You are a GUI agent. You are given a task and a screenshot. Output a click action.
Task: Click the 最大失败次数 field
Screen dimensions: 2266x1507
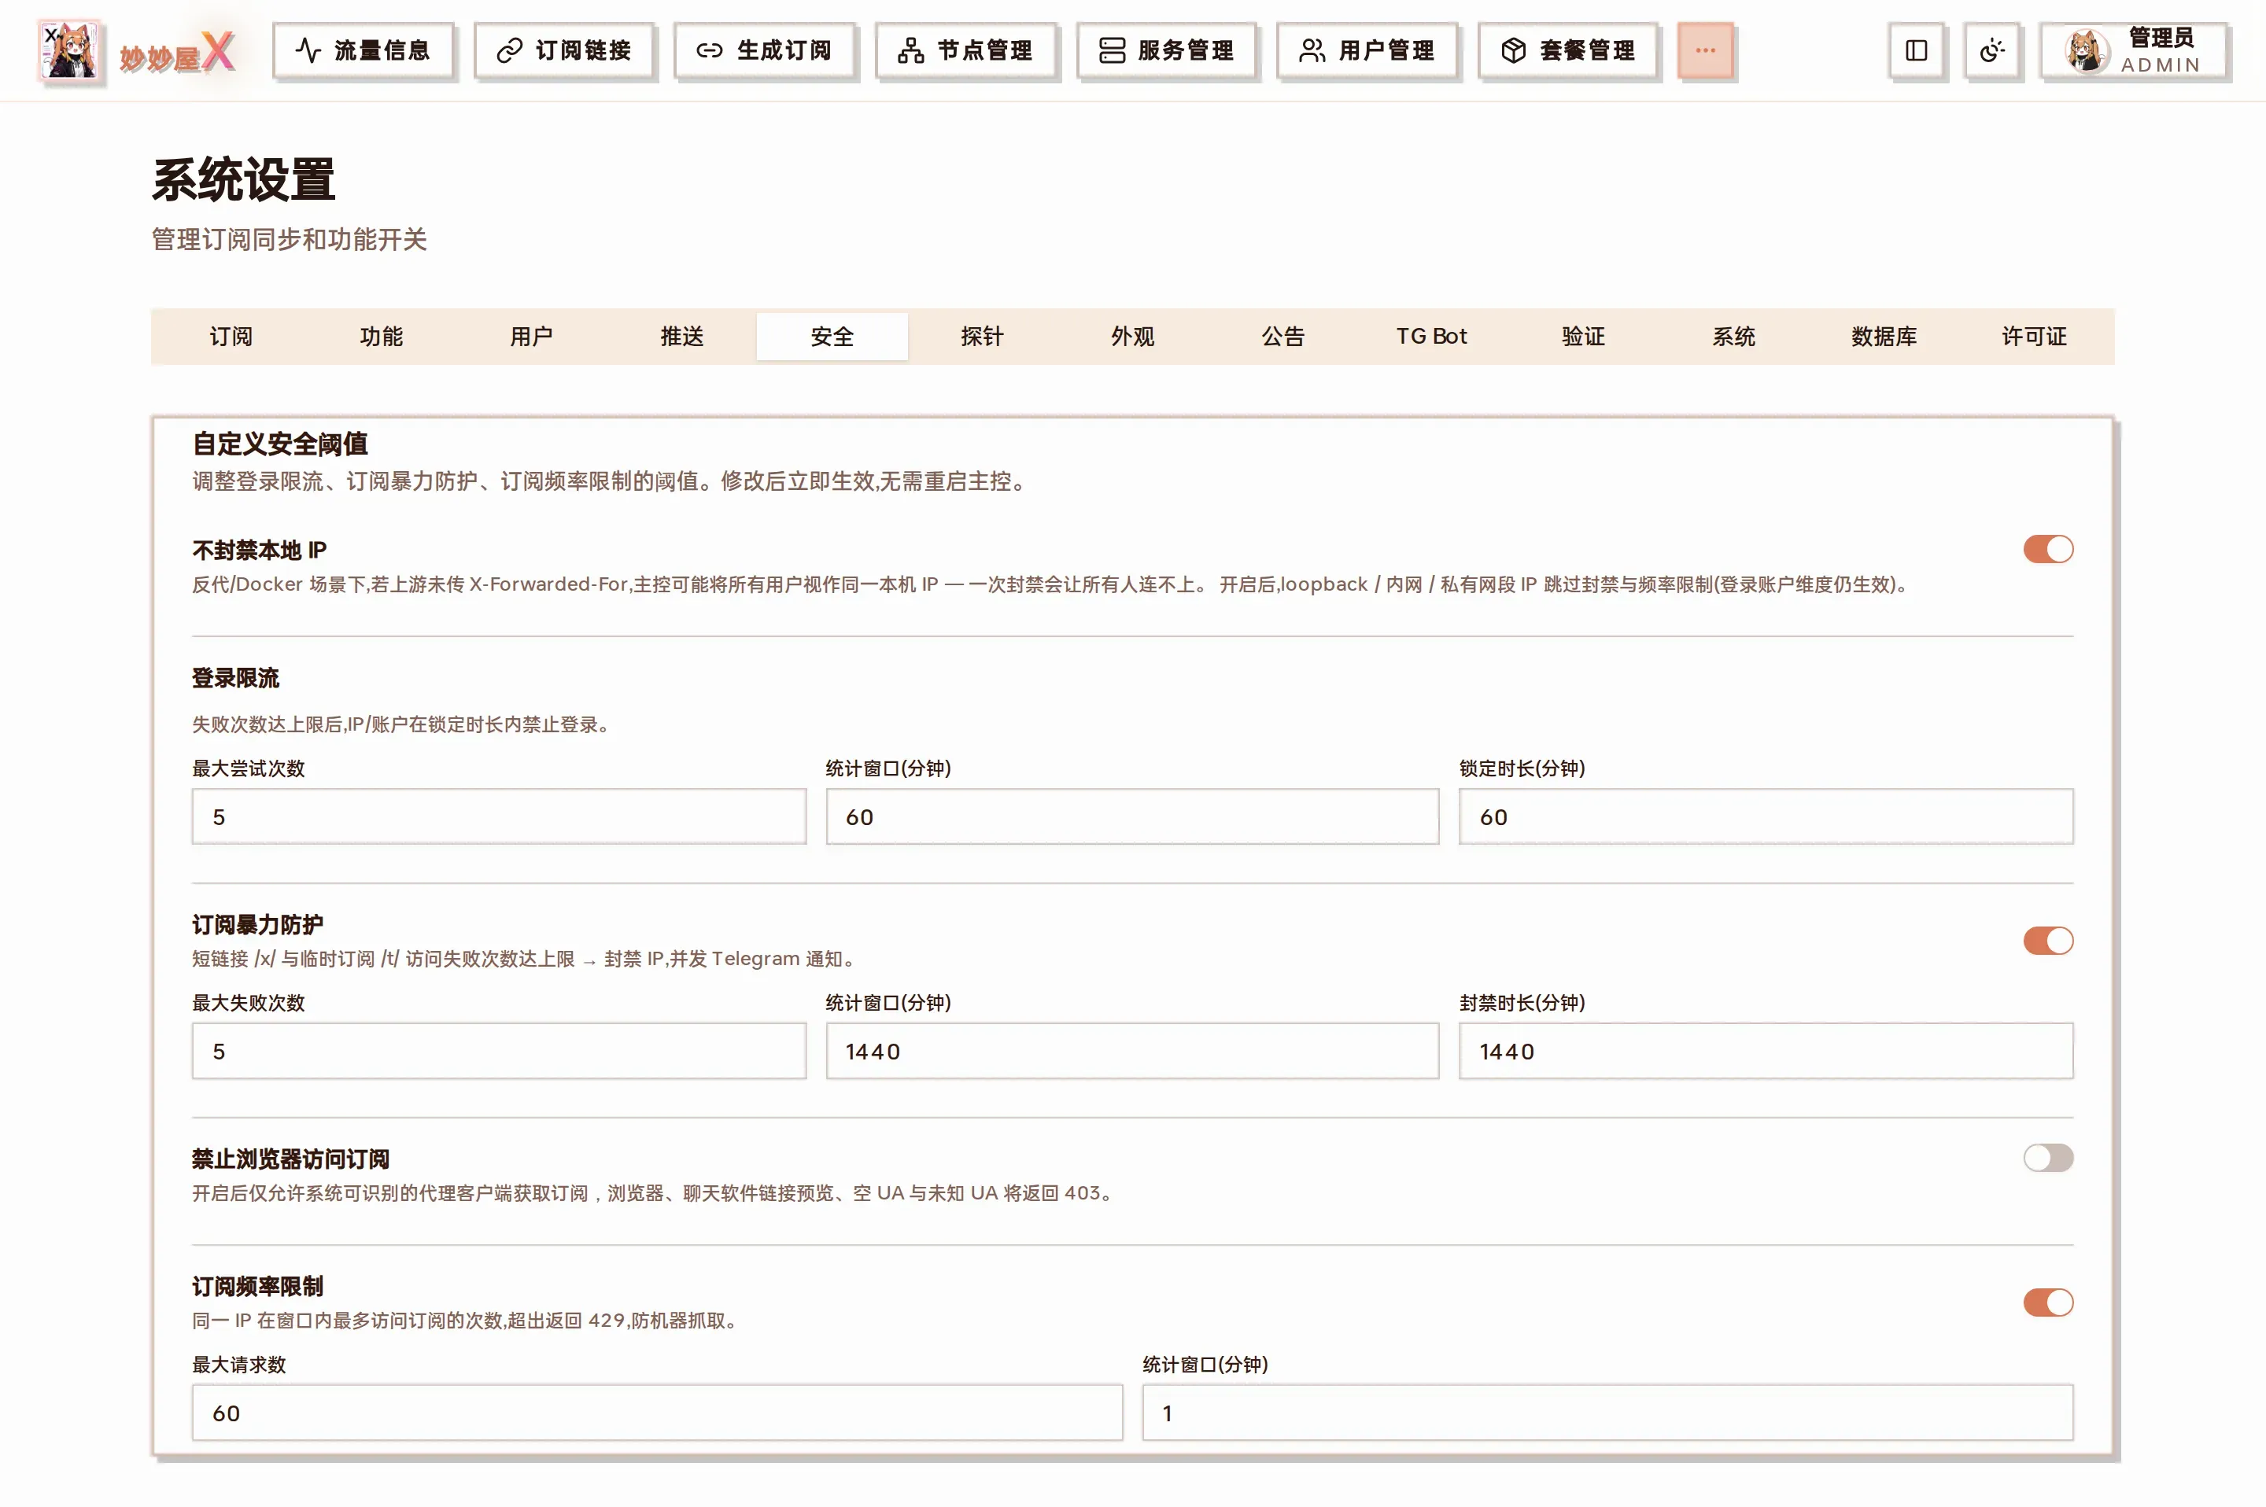(x=499, y=1052)
